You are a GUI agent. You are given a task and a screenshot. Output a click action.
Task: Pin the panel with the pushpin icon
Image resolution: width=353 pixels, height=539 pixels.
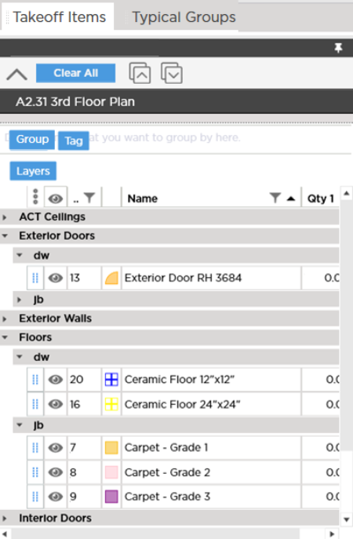click(x=338, y=48)
